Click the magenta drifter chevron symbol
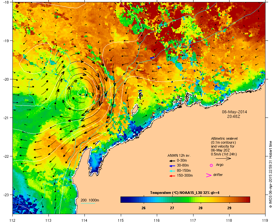Viewport: 275px width, 222px height. 209,175
